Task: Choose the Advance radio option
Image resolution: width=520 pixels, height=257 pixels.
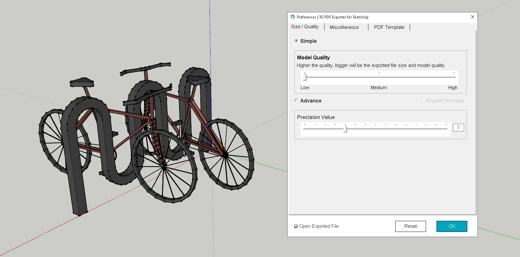Action: coord(297,101)
